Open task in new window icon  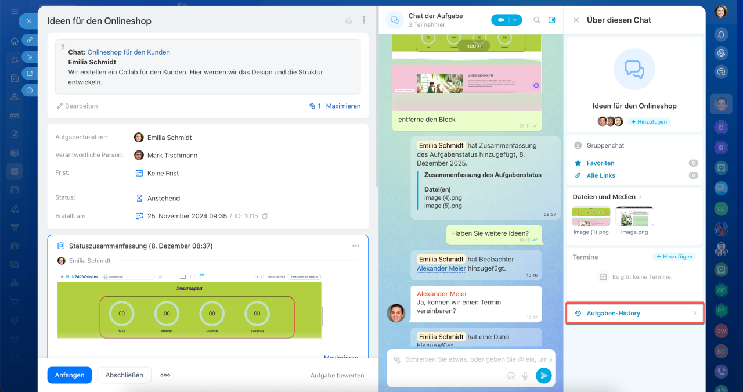[30, 73]
